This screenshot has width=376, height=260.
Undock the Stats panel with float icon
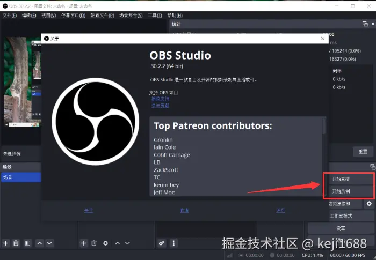pos(365,24)
